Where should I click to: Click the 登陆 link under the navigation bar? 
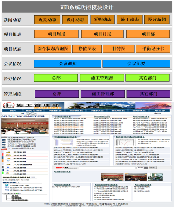(157, 113)
